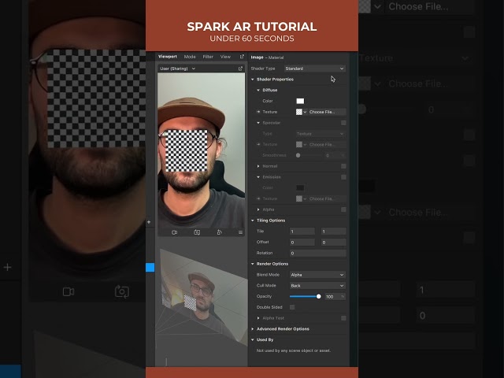This screenshot has height=378, width=504.
Task: Click the rotate device icon below simulator
Action: pyautogui.click(x=220, y=232)
